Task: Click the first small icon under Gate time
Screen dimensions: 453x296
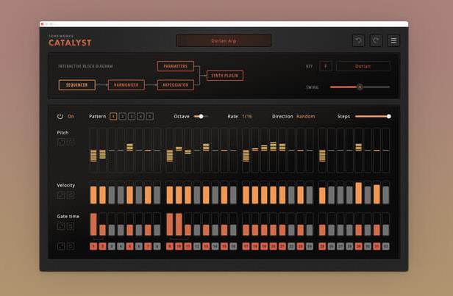Action: click(x=61, y=226)
